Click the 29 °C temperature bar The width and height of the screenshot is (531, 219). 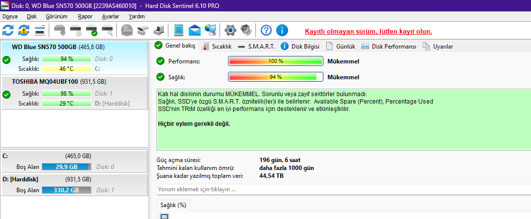(x=67, y=104)
